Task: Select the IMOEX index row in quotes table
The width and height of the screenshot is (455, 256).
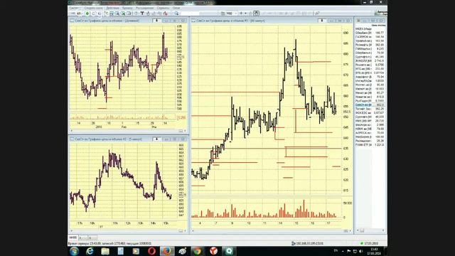Action: (370, 29)
